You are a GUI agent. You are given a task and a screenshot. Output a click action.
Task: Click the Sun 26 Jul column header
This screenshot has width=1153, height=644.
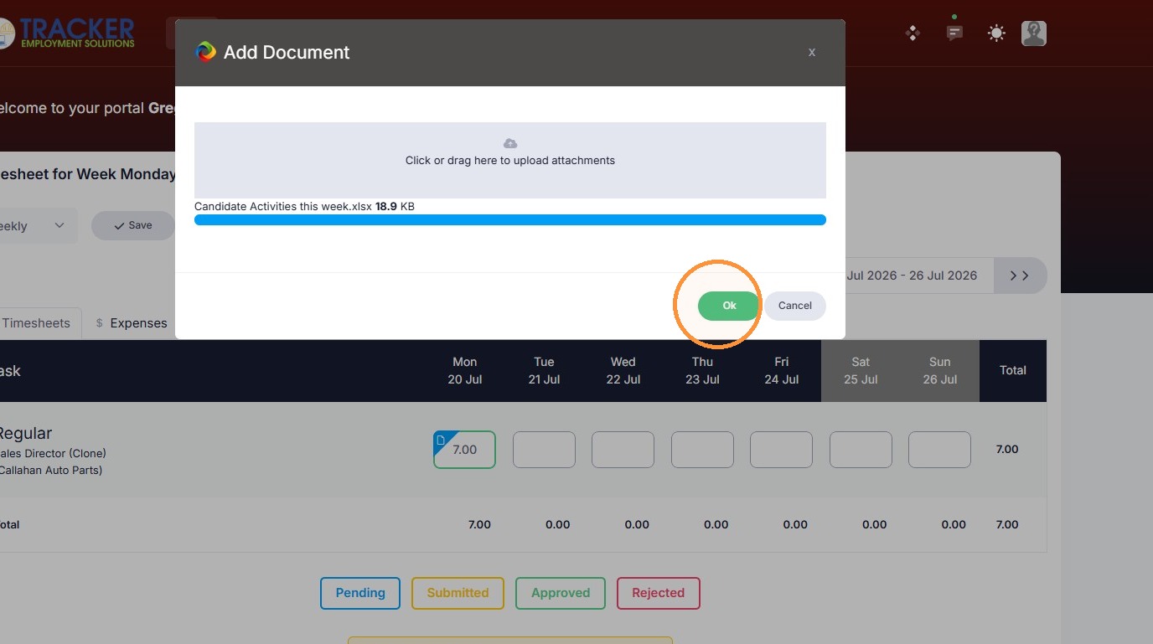(939, 371)
